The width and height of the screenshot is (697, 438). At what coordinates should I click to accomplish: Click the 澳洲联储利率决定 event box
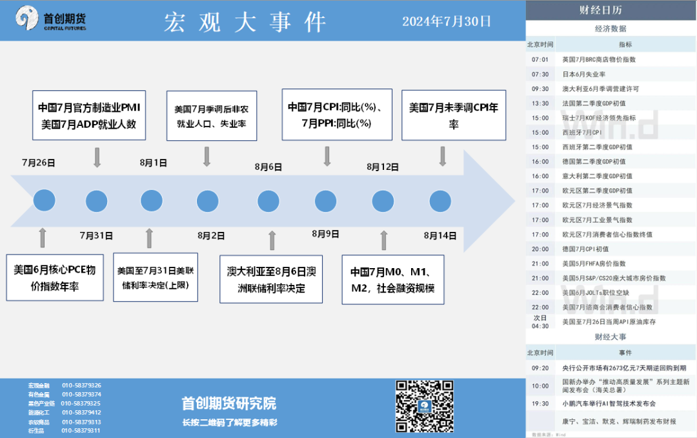tap(271, 279)
